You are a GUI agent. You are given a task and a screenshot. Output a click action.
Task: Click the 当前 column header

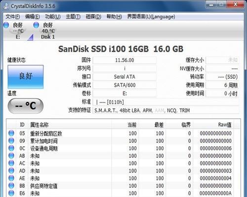[x=125, y=125]
